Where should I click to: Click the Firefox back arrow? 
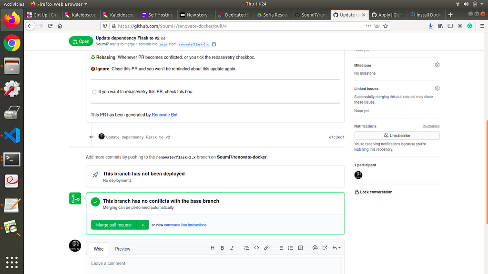(30, 26)
